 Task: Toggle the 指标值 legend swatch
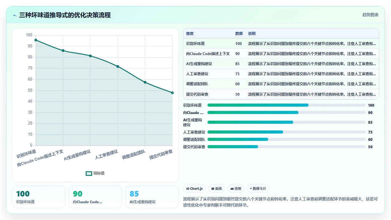pyautogui.click(x=89, y=173)
